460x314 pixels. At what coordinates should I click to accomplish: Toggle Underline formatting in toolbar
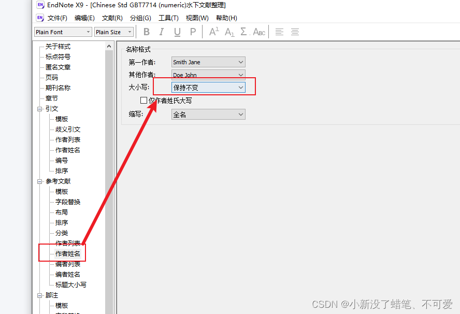pyautogui.click(x=177, y=32)
